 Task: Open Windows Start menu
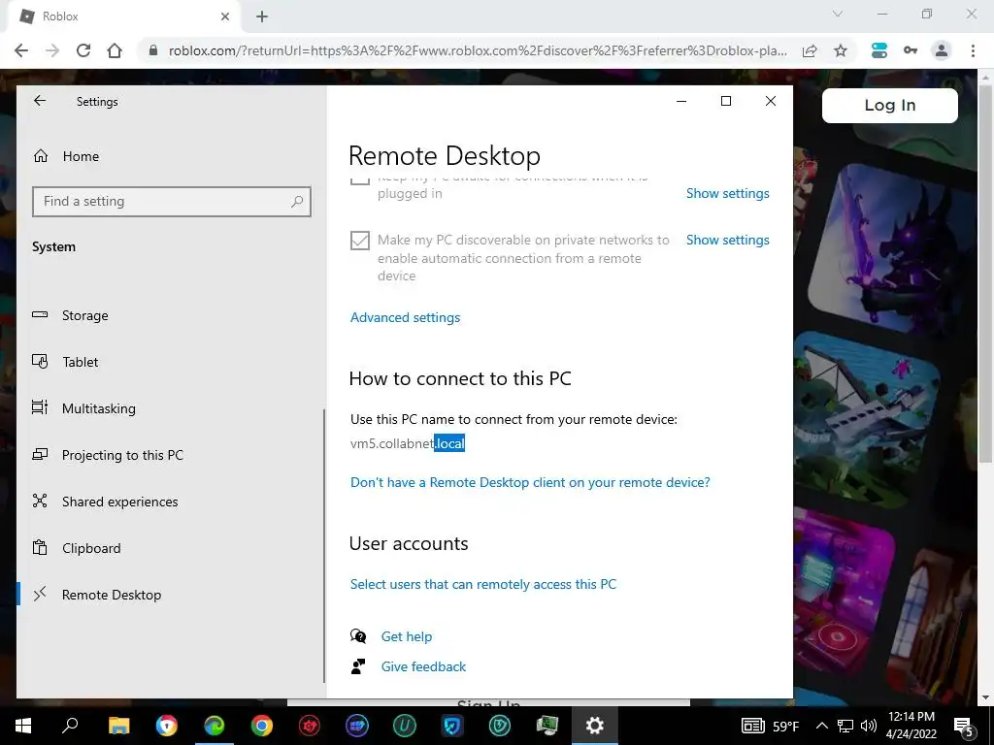pos(23,726)
